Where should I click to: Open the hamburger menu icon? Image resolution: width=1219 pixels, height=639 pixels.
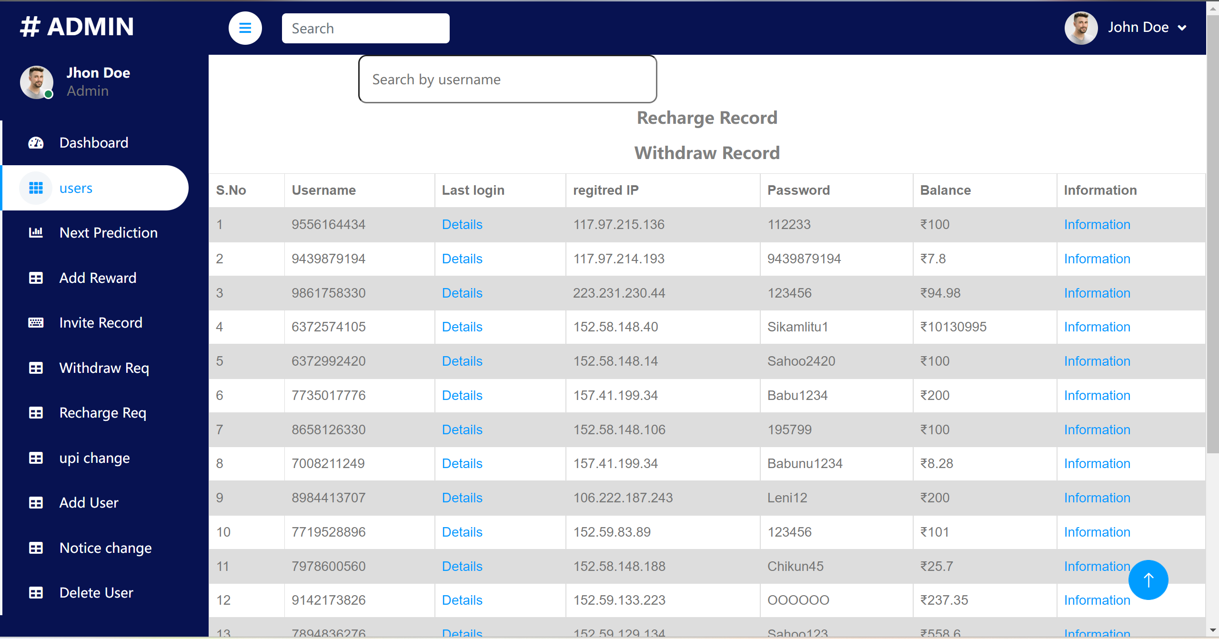(x=245, y=28)
